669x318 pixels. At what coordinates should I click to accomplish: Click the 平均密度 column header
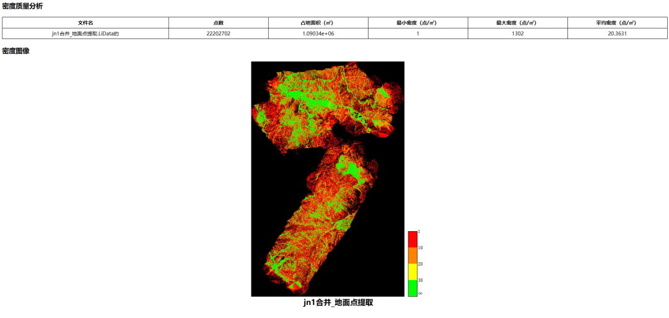(x=618, y=22)
